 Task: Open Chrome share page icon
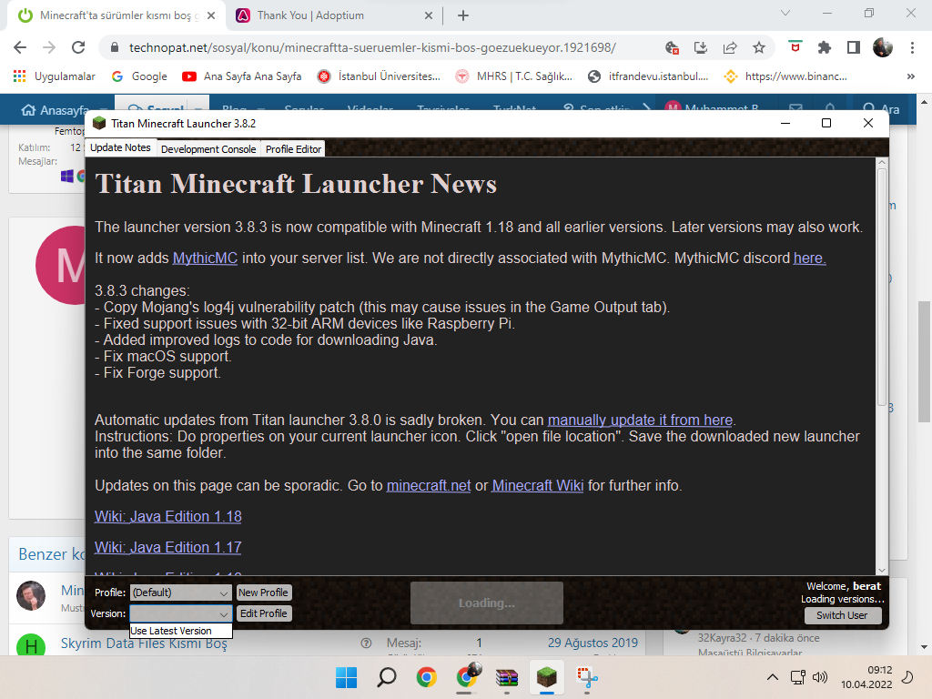tap(730, 47)
